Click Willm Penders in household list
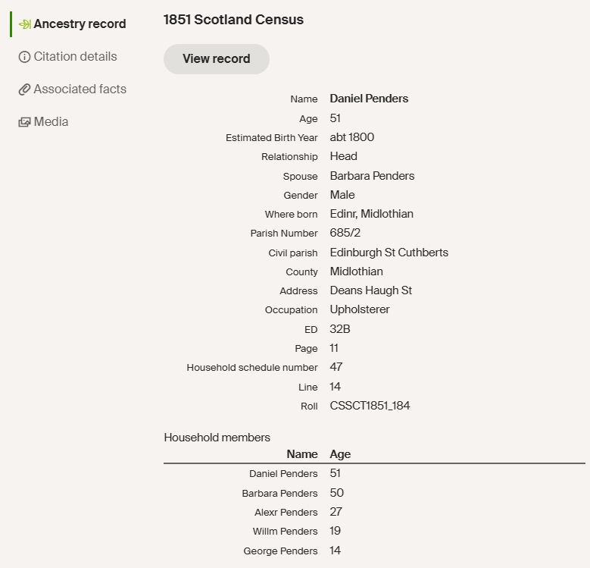Screen dimensions: 590x568 tap(285, 532)
